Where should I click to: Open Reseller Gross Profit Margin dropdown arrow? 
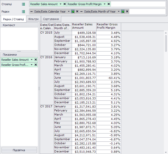click(x=104, y=4)
